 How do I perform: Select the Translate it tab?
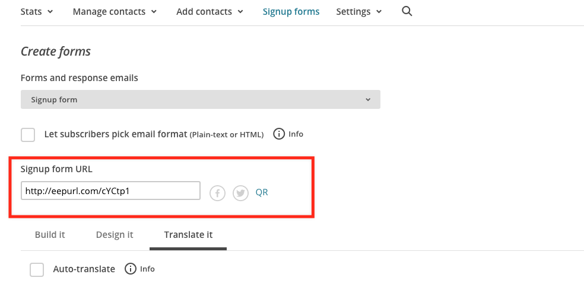pos(188,235)
